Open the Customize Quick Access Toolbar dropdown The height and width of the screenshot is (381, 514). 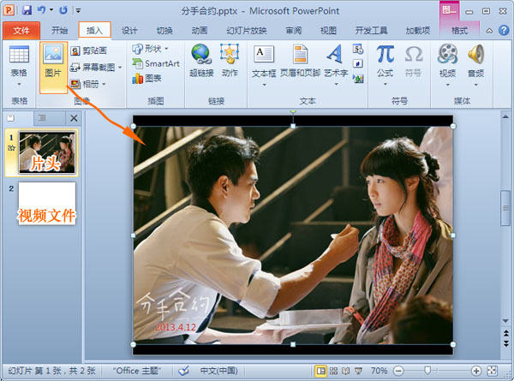[78, 10]
